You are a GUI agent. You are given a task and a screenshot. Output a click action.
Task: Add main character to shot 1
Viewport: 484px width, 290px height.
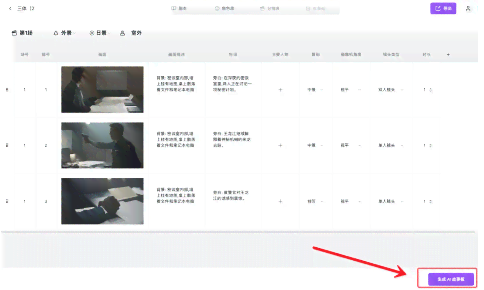pyautogui.click(x=280, y=90)
